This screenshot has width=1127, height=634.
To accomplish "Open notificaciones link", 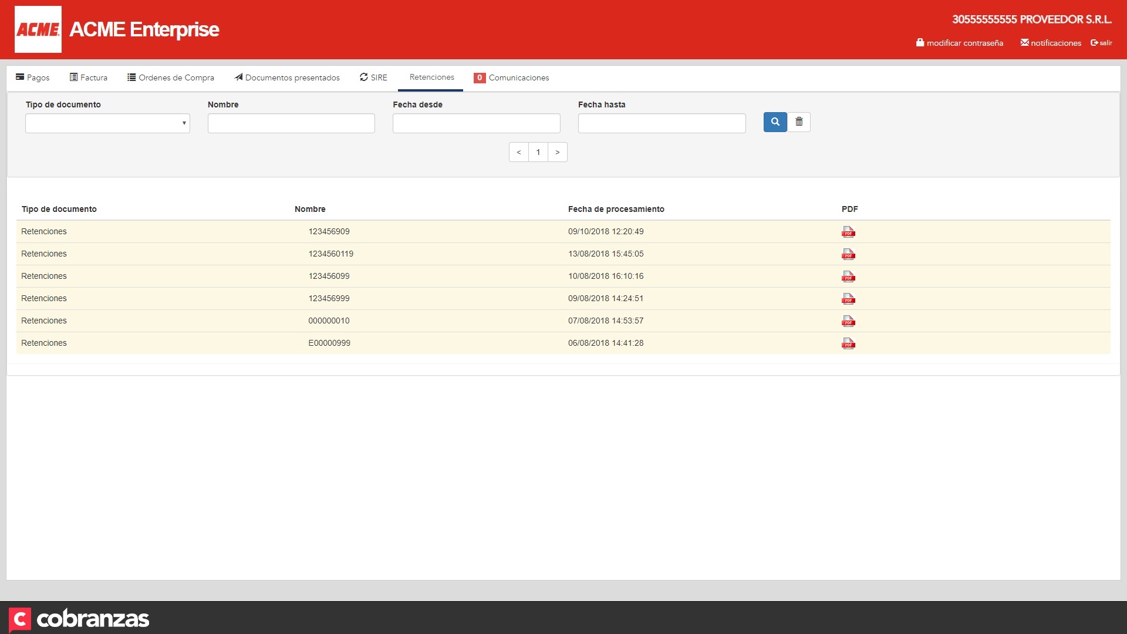I will pyautogui.click(x=1051, y=43).
